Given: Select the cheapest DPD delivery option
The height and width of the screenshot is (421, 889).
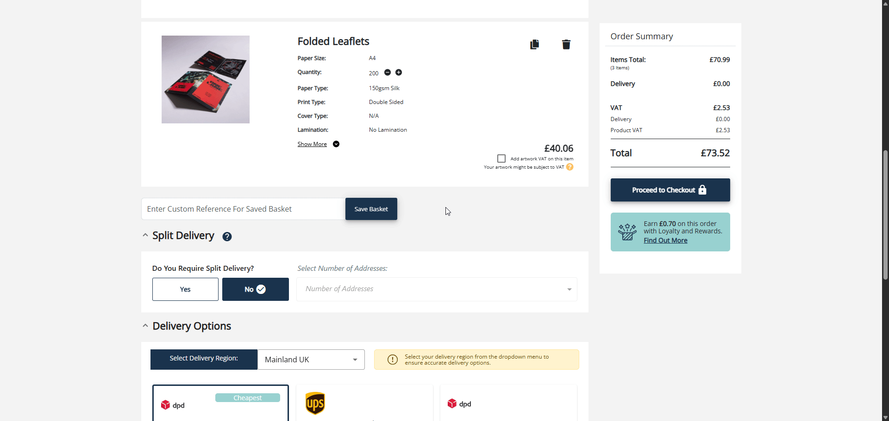Looking at the screenshot, I should pos(220,403).
